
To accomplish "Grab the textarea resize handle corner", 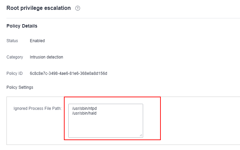I will click(x=141, y=135).
